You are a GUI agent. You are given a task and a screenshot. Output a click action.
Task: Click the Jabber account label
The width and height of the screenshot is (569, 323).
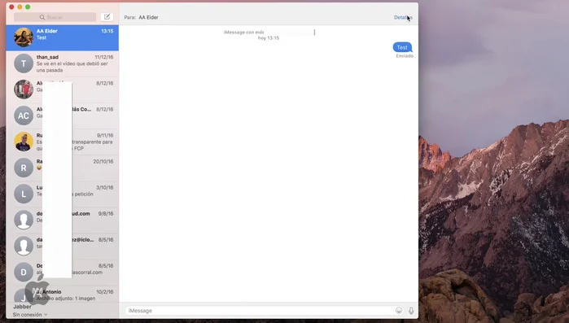point(22,307)
